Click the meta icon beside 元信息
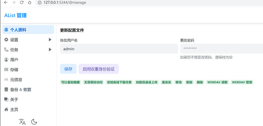This screenshot has height=126, width=263. point(6,80)
